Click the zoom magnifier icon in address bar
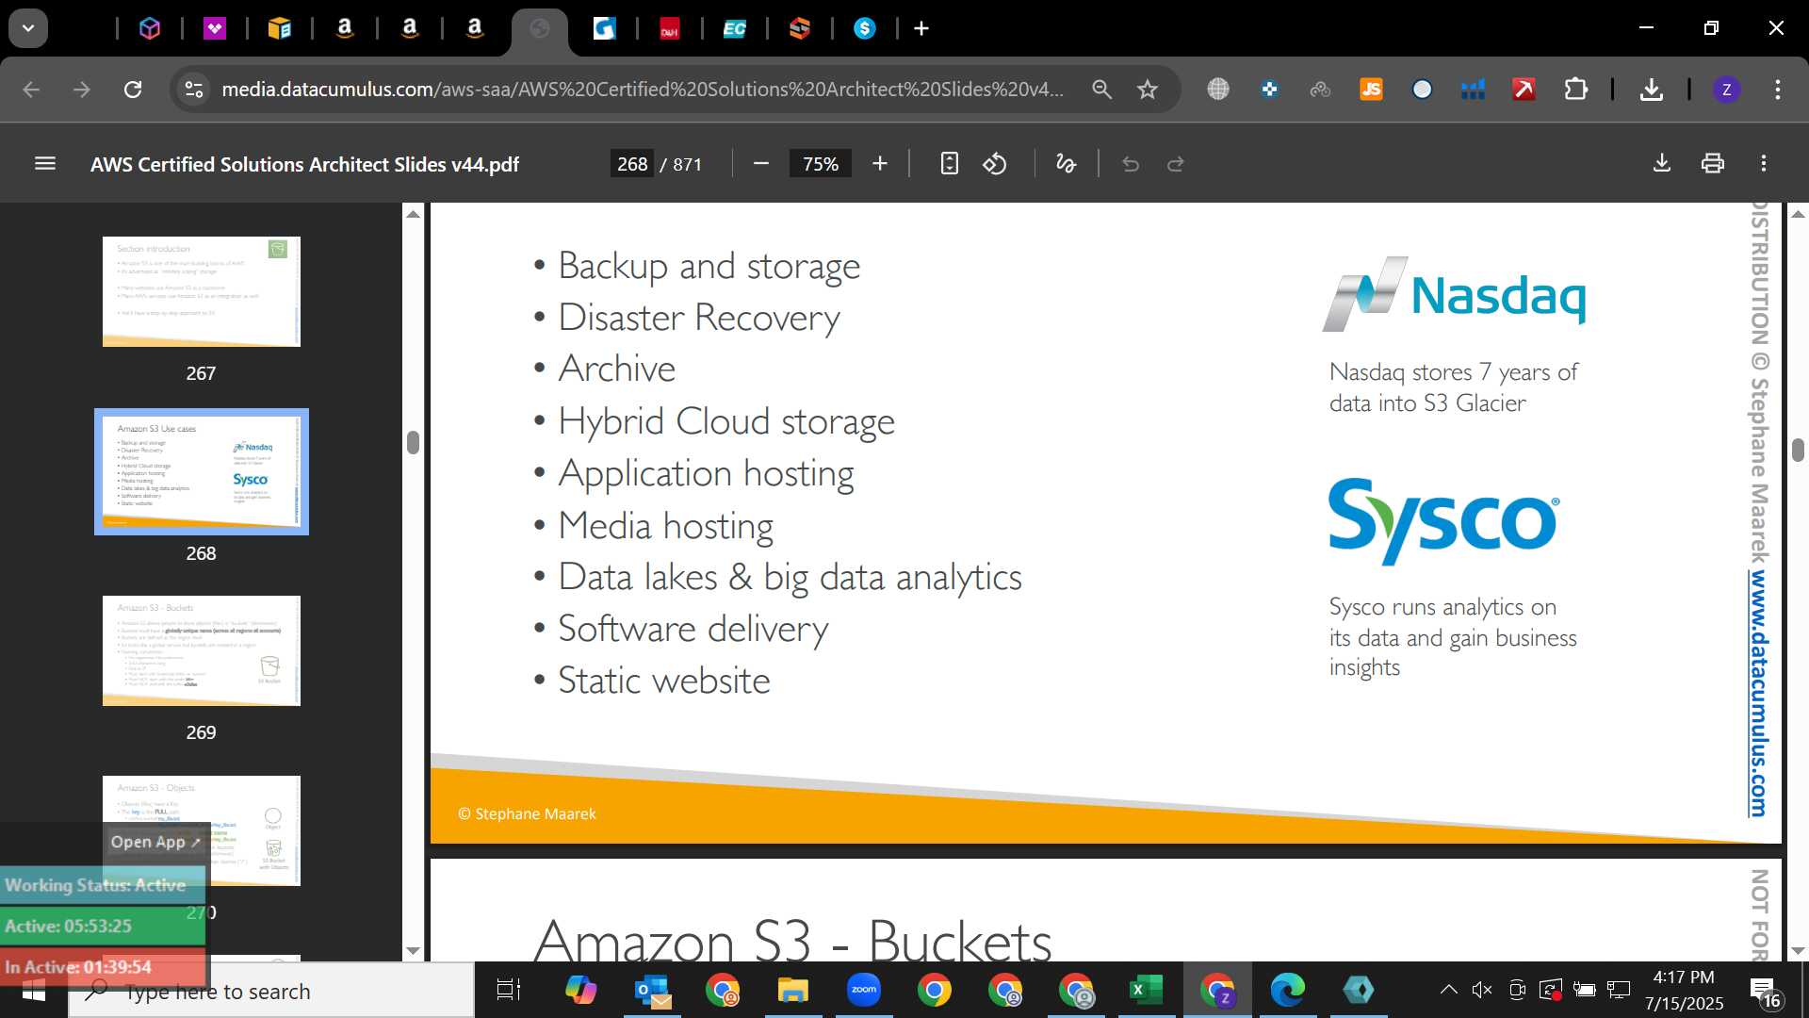Screen dimensions: 1809x1018 [x=1101, y=90]
